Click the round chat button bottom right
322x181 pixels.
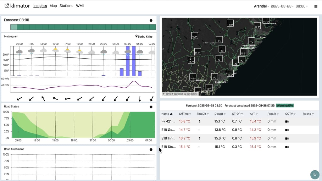(x=314, y=174)
